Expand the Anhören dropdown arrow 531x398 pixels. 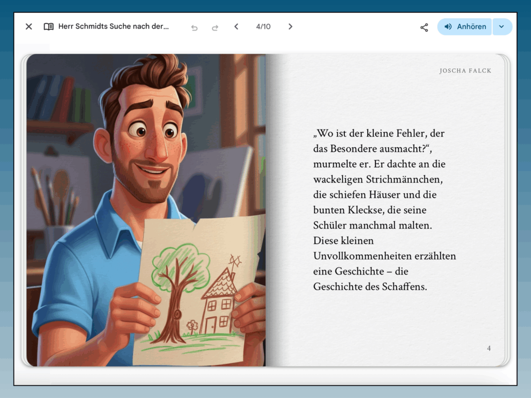point(502,27)
